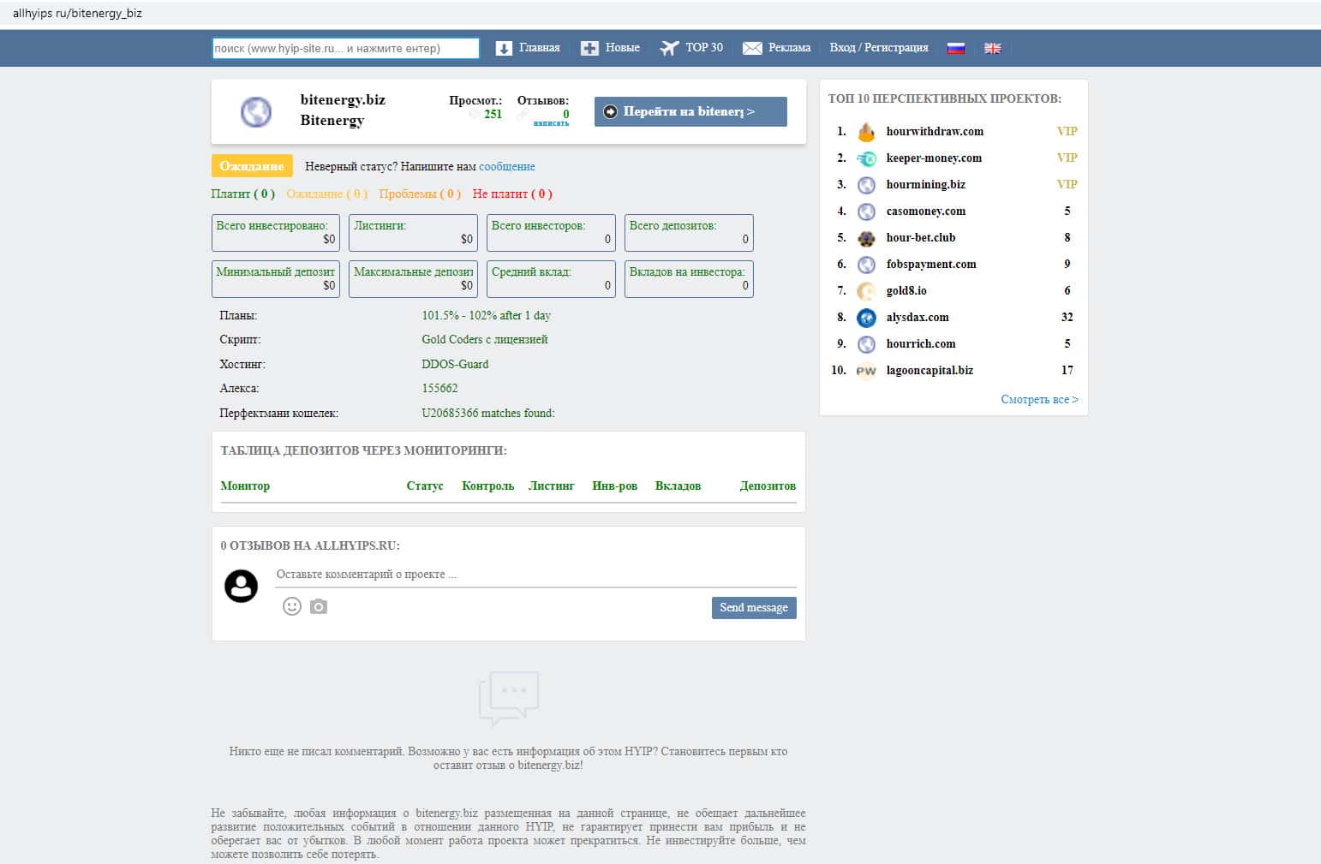This screenshot has height=864, width=1321.
Task: Click the comment text field Оставьте комментарий
Action: coord(535,575)
